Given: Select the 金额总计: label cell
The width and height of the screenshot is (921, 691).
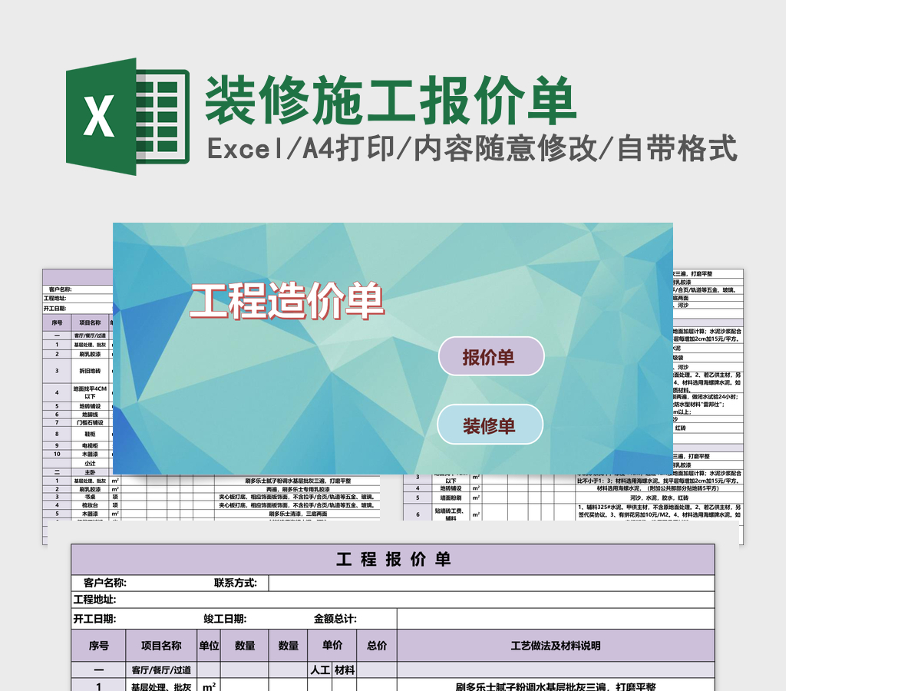Looking at the screenshot, I should pyautogui.click(x=335, y=619).
